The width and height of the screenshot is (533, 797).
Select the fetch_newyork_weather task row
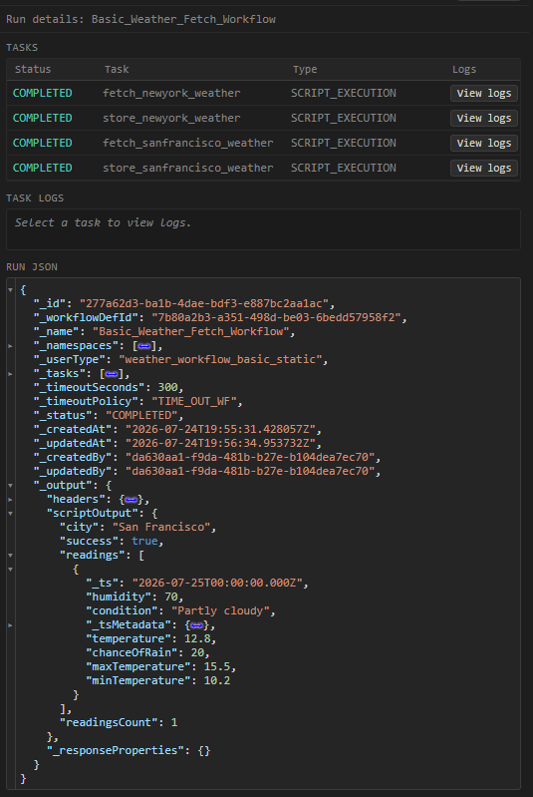pos(263,93)
